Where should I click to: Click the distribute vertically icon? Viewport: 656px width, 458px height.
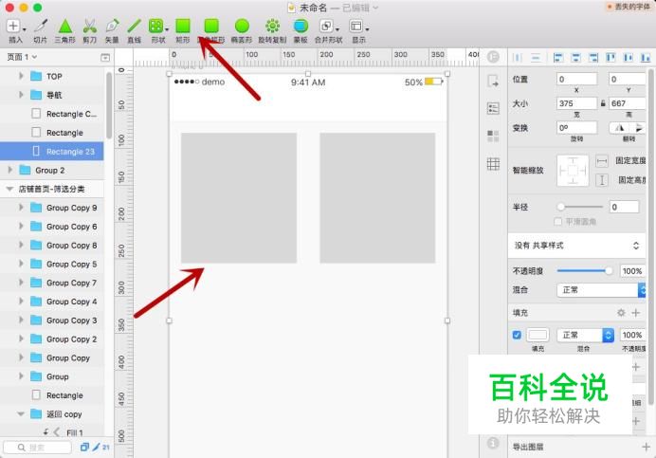click(536, 58)
